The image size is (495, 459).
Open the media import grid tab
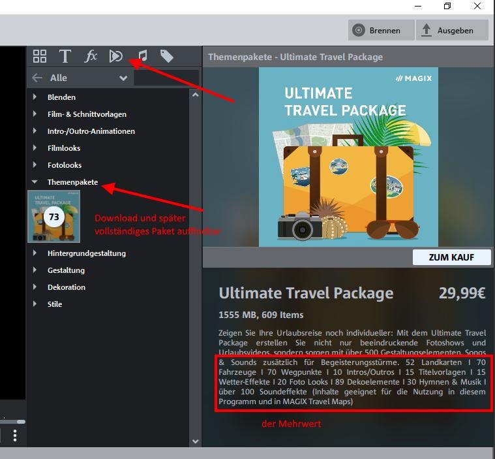point(40,56)
